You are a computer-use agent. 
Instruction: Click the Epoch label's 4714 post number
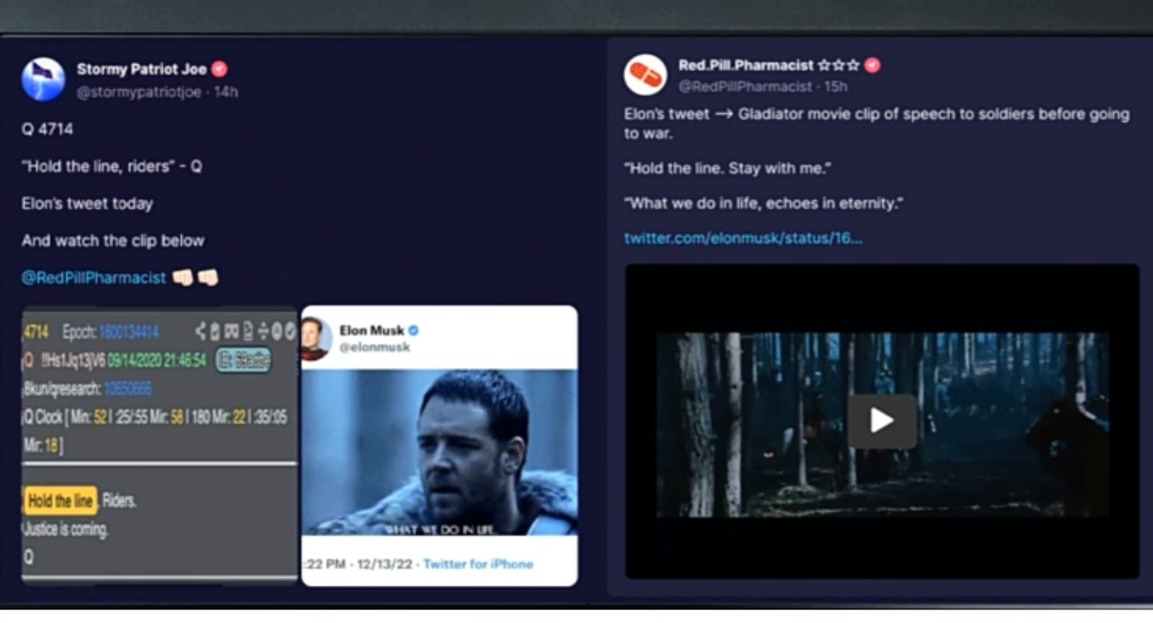click(35, 331)
